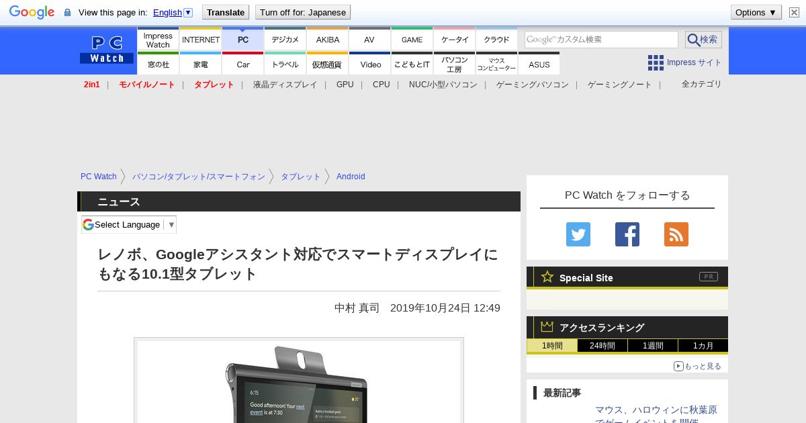Open the Twitter follow icon

pyautogui.click(x=578, y=234)
